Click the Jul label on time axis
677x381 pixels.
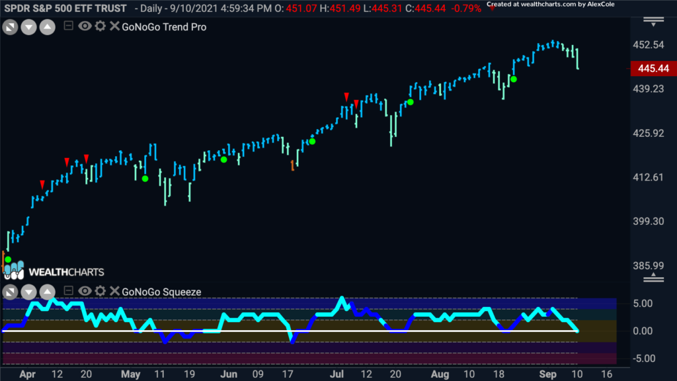click(337, 374)
